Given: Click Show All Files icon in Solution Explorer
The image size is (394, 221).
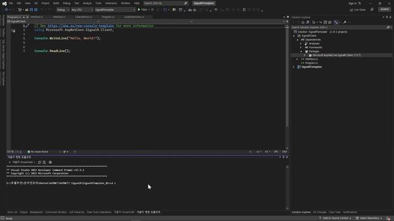Looking at the screenshot, I should (x=330, y=22).
